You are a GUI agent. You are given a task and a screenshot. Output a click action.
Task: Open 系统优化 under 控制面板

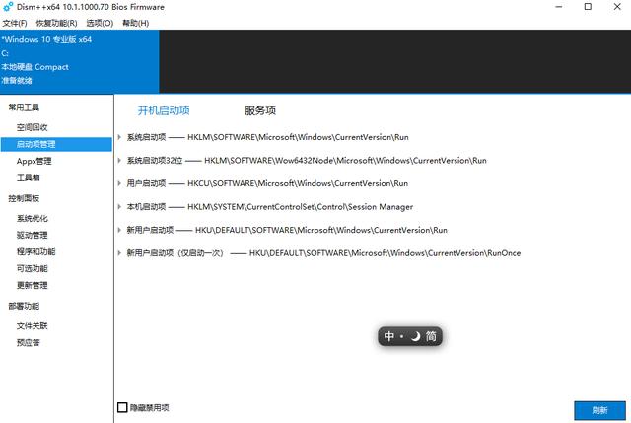[33, 219]
